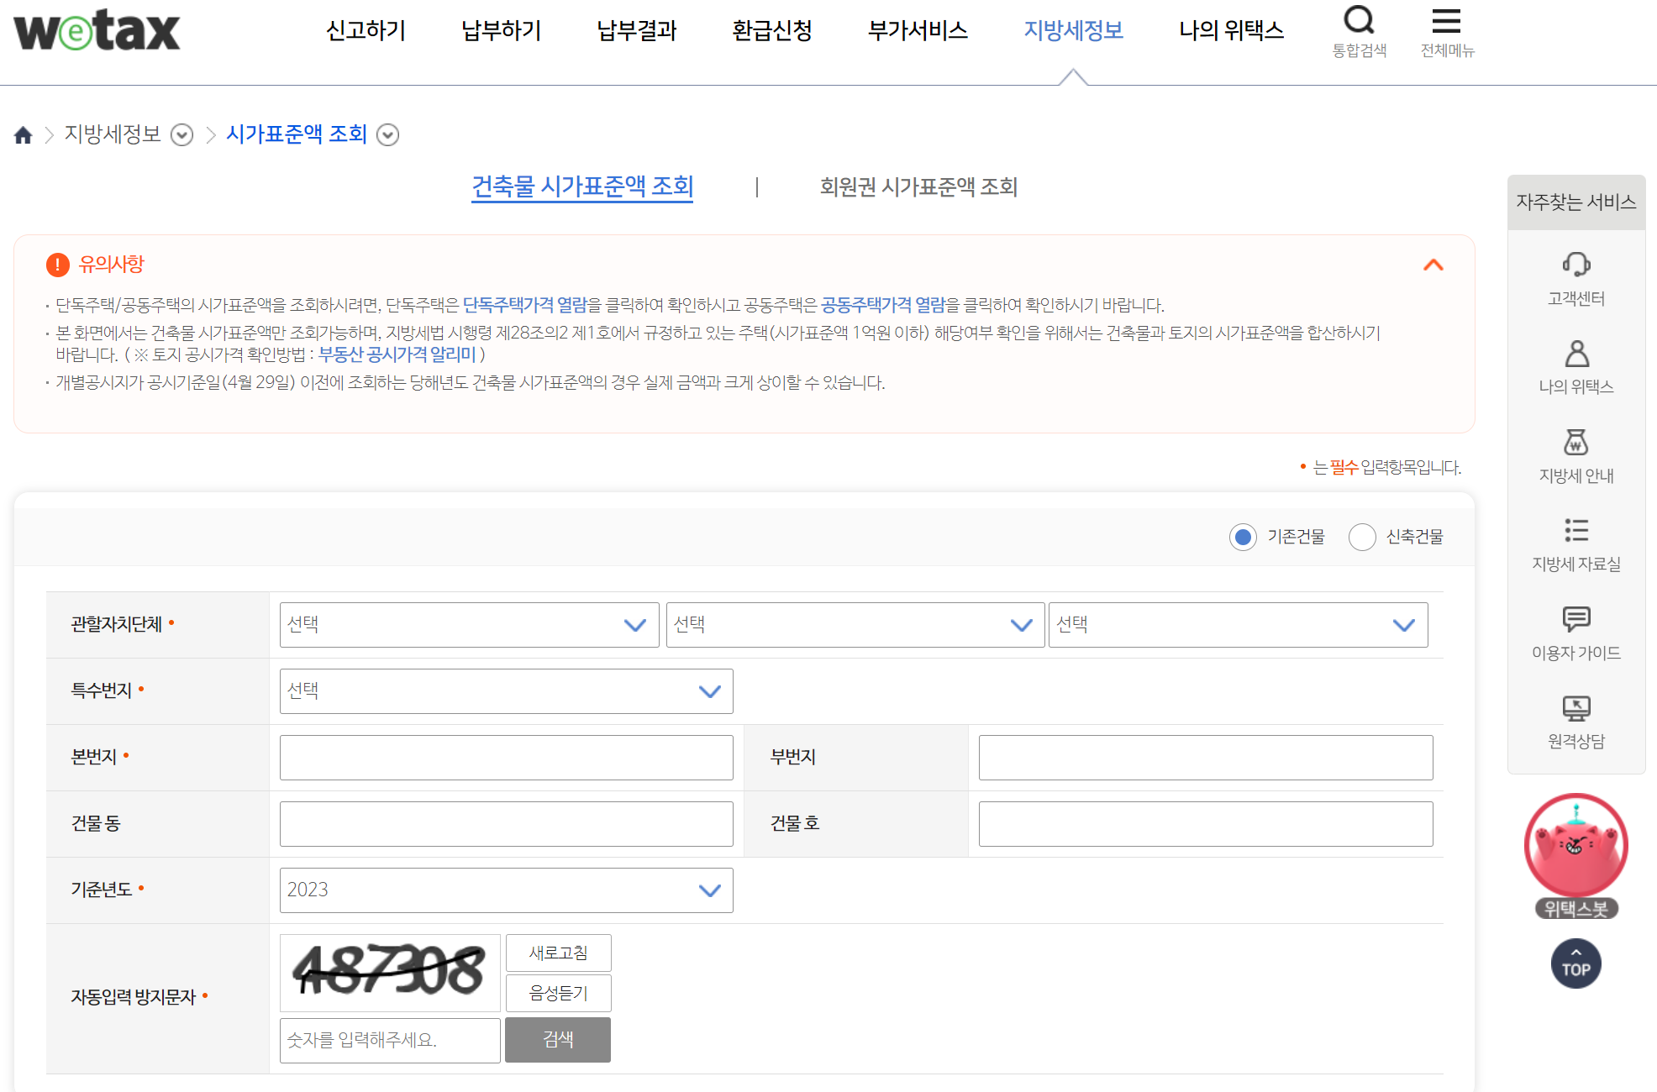Click the 본번지 input field
Image resolution: width=1657 pixels, height=1092 pixels.
(x=506, y=758)
